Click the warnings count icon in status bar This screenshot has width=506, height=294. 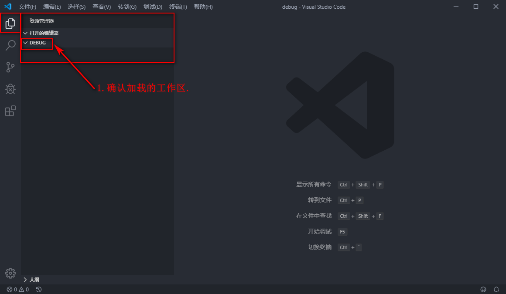tap(21, 290)
